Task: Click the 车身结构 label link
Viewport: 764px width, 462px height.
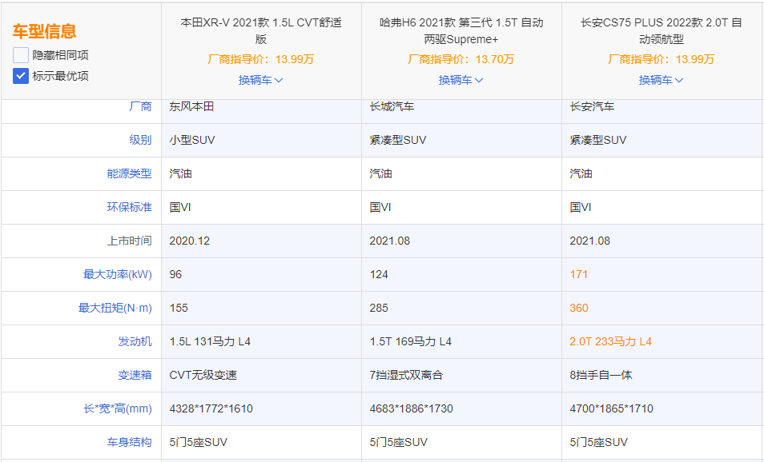Action: point(129,442)
